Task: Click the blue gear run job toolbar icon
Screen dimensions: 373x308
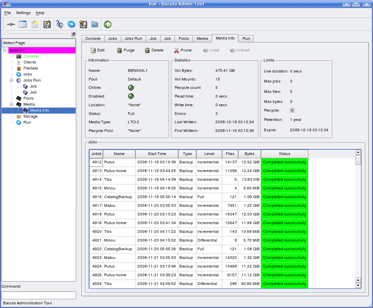Action: pos(71,24)
